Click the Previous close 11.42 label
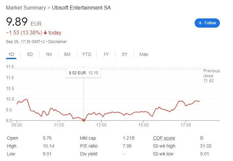 pyautogui.click(x=211, y=76)
